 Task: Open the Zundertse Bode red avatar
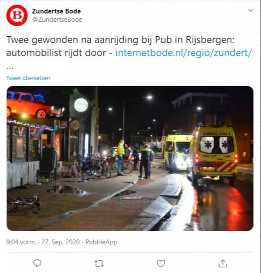pyautogui.click(x=17, y=15)
